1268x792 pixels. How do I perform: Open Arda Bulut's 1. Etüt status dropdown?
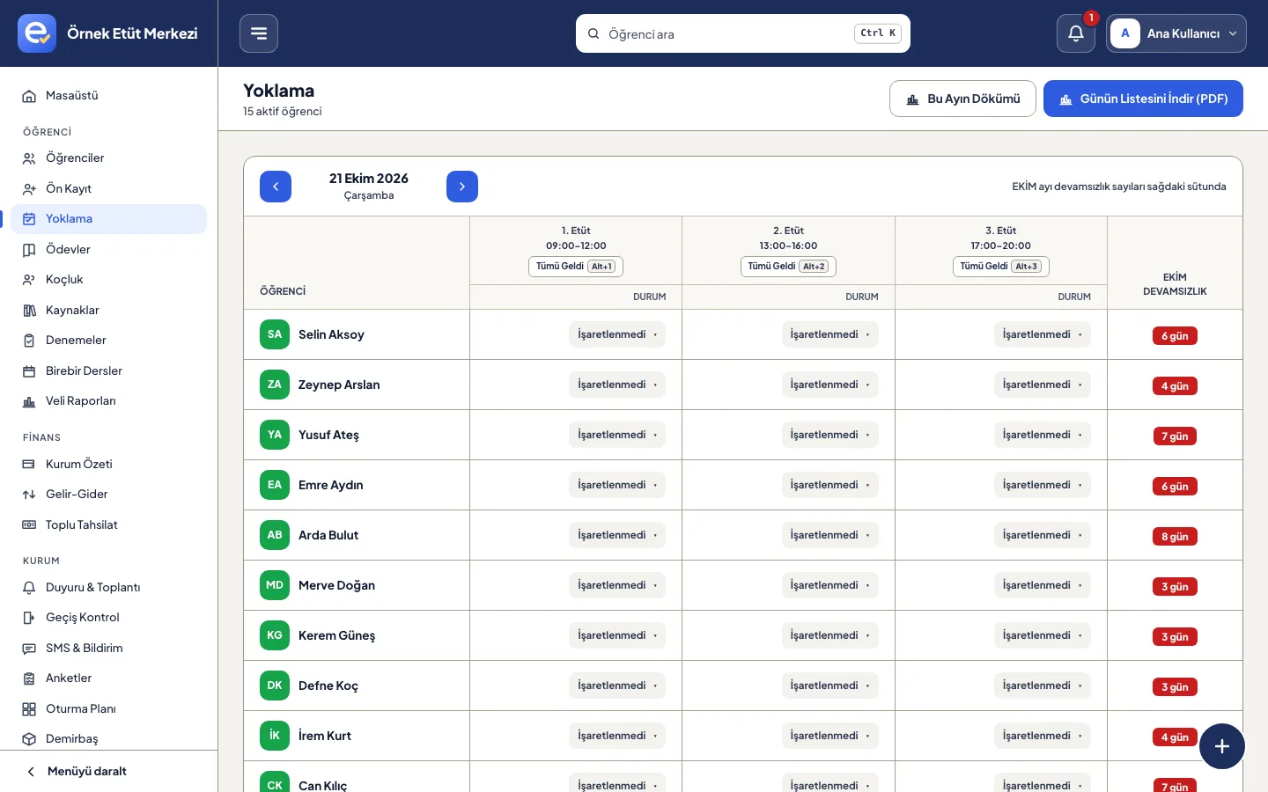617,535
